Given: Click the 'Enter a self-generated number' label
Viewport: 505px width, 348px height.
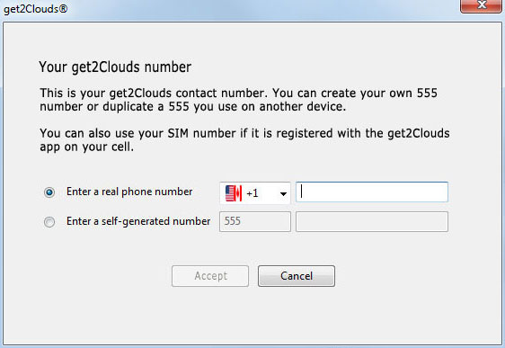Looking at the screenshot, I should 138,221.
